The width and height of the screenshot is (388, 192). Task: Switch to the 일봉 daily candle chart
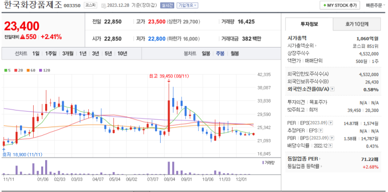pos(206,53)
